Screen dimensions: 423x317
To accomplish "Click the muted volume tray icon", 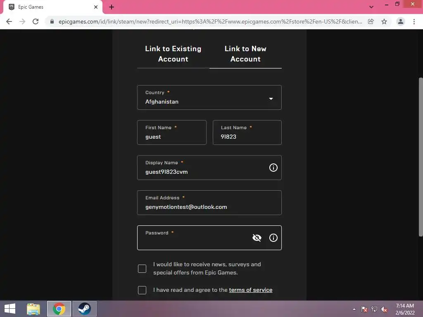I will (x=384, y=309).
